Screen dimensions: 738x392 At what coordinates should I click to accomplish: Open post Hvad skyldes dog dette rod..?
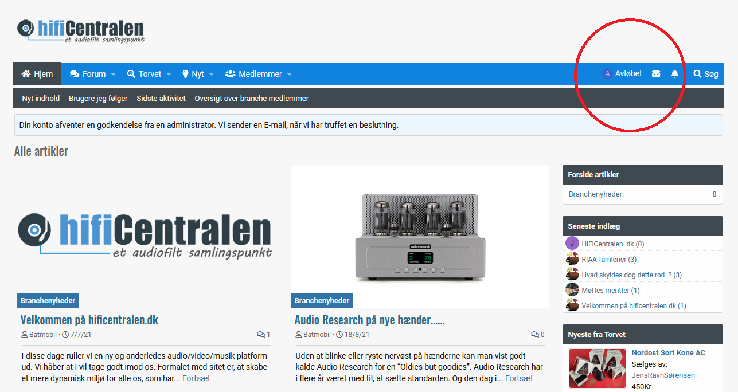(632, 275)
